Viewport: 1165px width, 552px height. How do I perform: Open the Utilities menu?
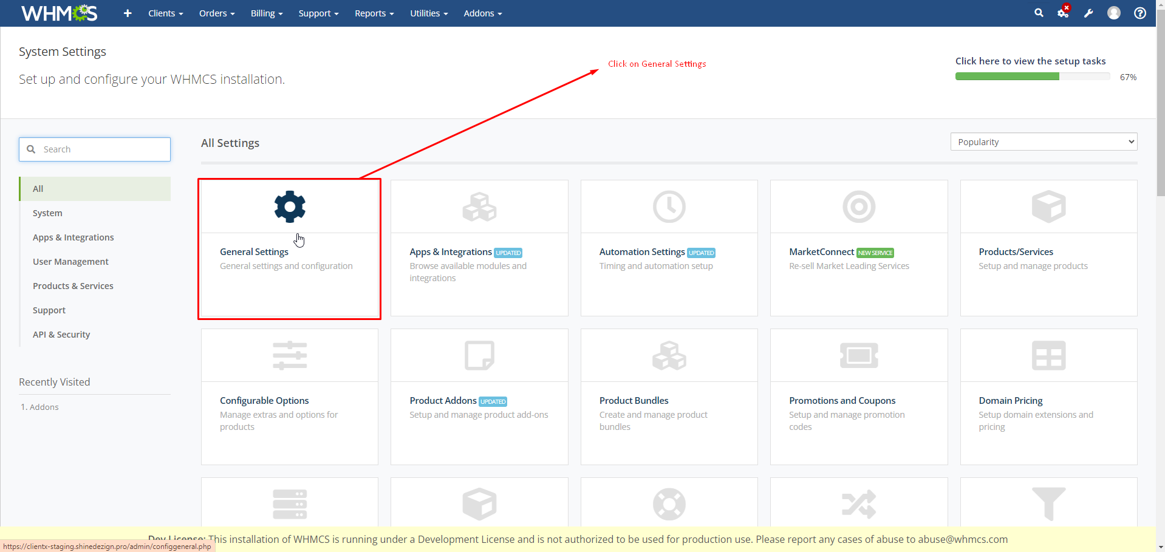click(x=428, y=13)
